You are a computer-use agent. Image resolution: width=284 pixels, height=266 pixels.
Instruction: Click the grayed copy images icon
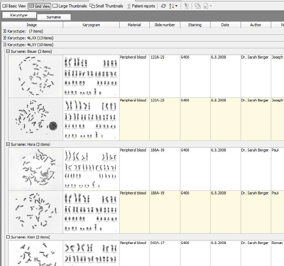click(x=197, y=6)
